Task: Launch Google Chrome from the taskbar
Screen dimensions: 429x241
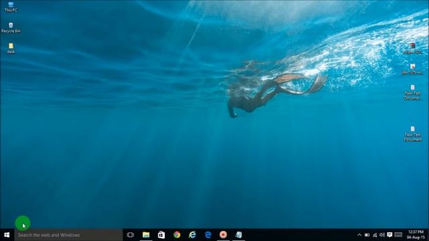Action: pos(177,235)
